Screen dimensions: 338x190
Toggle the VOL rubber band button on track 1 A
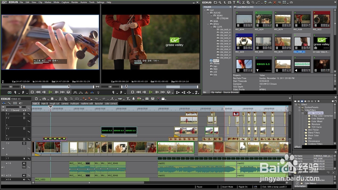tap(24, 167)
